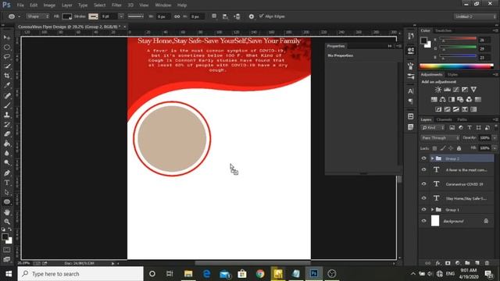The height and width of the screenshot is (281, 500).
Task: Select the Ellipse shape tool
Action: pyautogui.click(x=7, y=202)
